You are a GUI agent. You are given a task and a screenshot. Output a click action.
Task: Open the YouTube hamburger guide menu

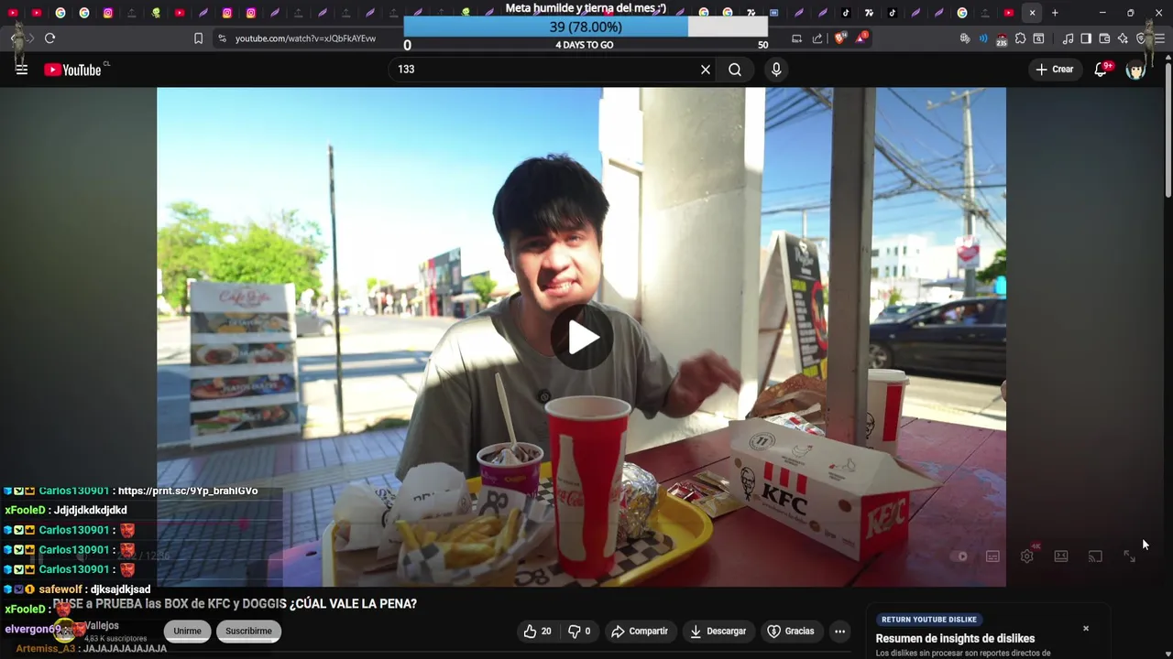tap(22, 70)
